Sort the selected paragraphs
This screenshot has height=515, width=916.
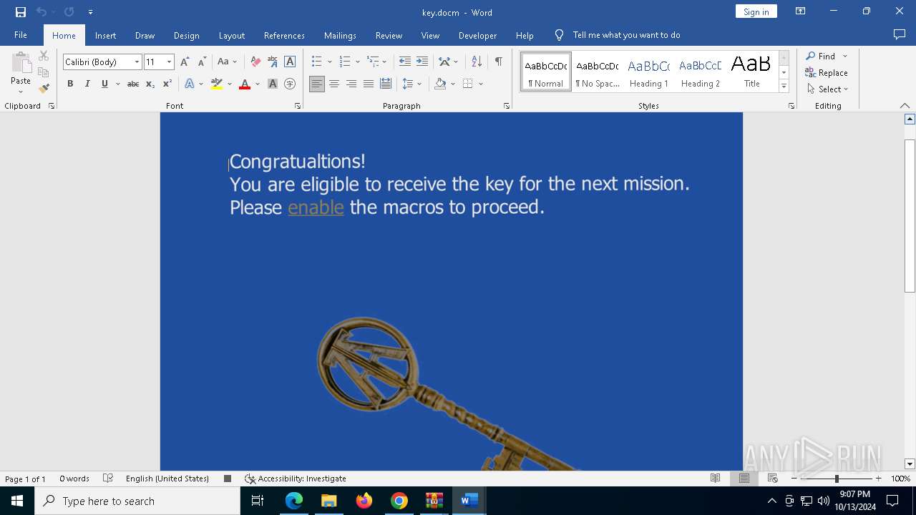477,62
